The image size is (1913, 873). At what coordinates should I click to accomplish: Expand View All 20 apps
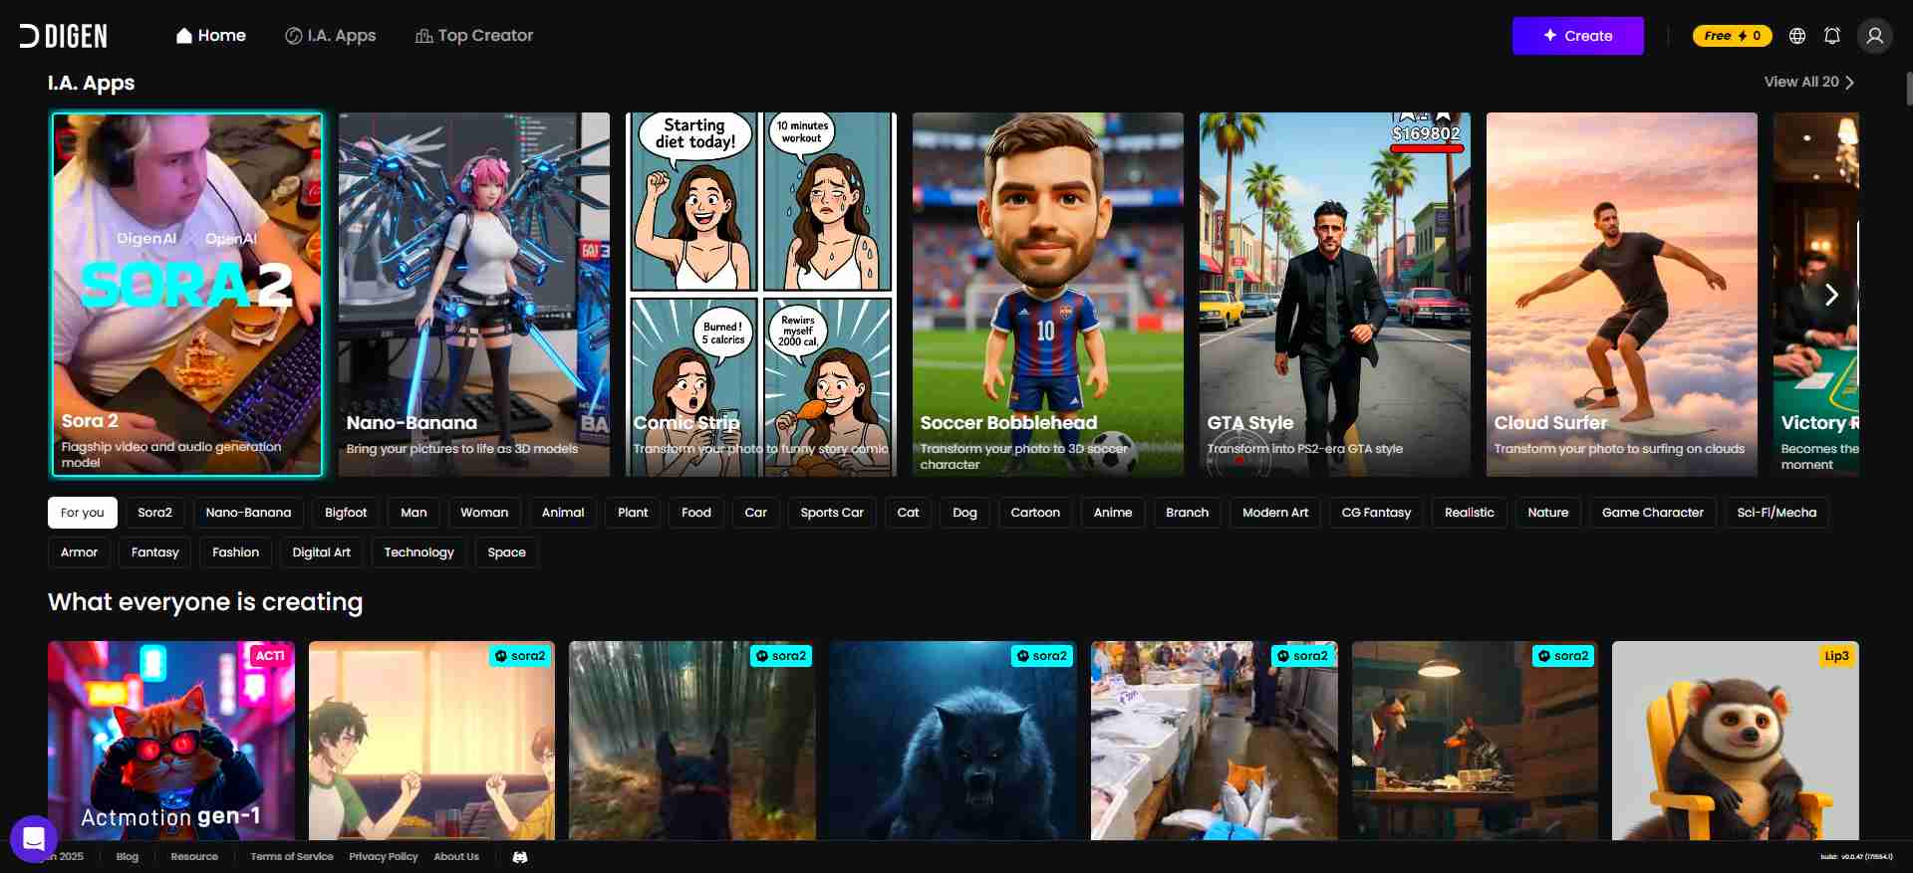tap(1808, 82)
